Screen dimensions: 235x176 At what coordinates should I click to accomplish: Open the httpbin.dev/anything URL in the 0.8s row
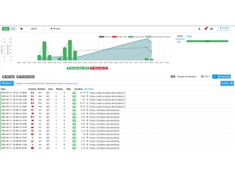click(104, 110)
